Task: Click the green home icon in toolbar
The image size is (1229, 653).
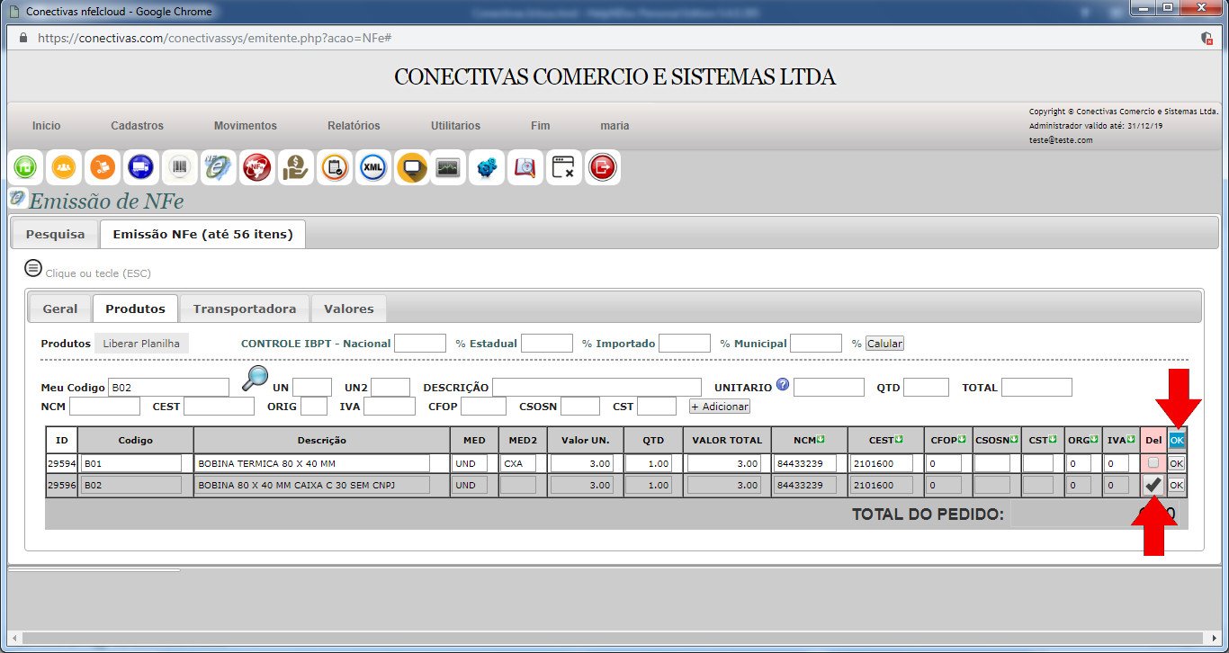Action: (x=26, y=167)
